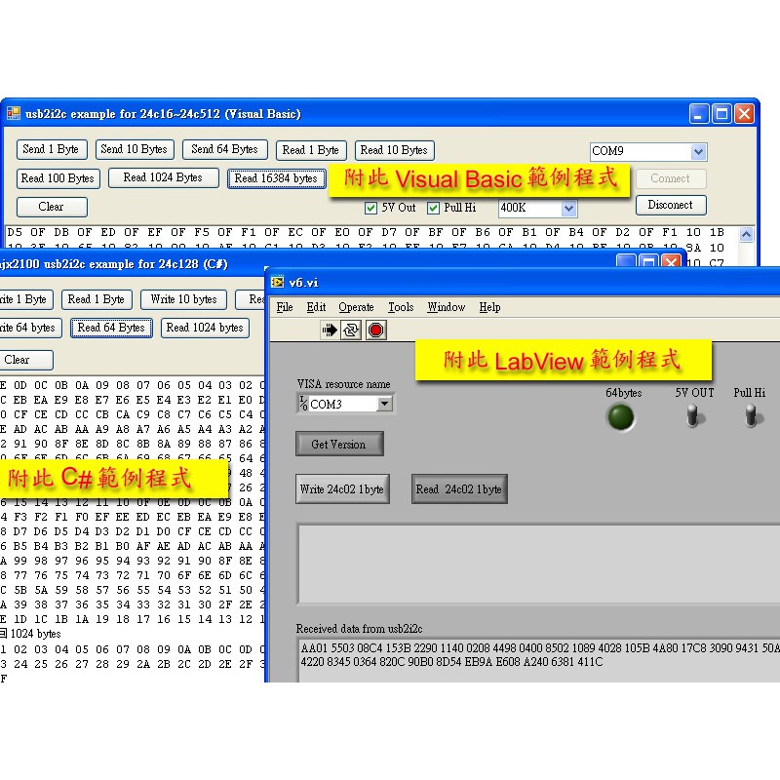Click the Run Continuously icon
Viewport: 780px width, 780px height.
click(352, 331)
